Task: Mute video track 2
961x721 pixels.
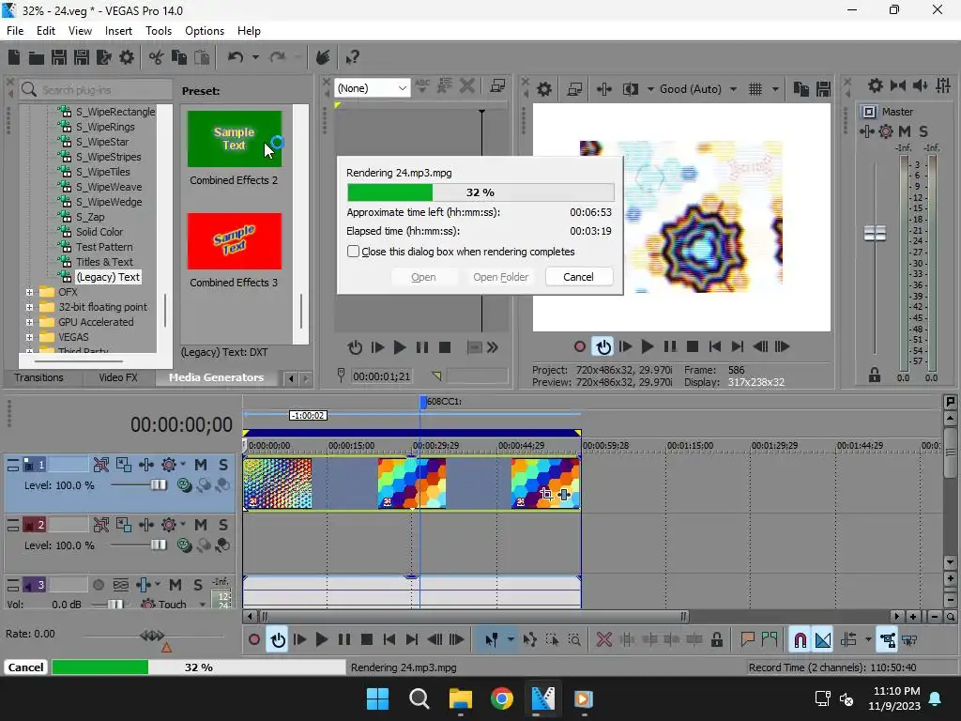Action: coord(201,525)
